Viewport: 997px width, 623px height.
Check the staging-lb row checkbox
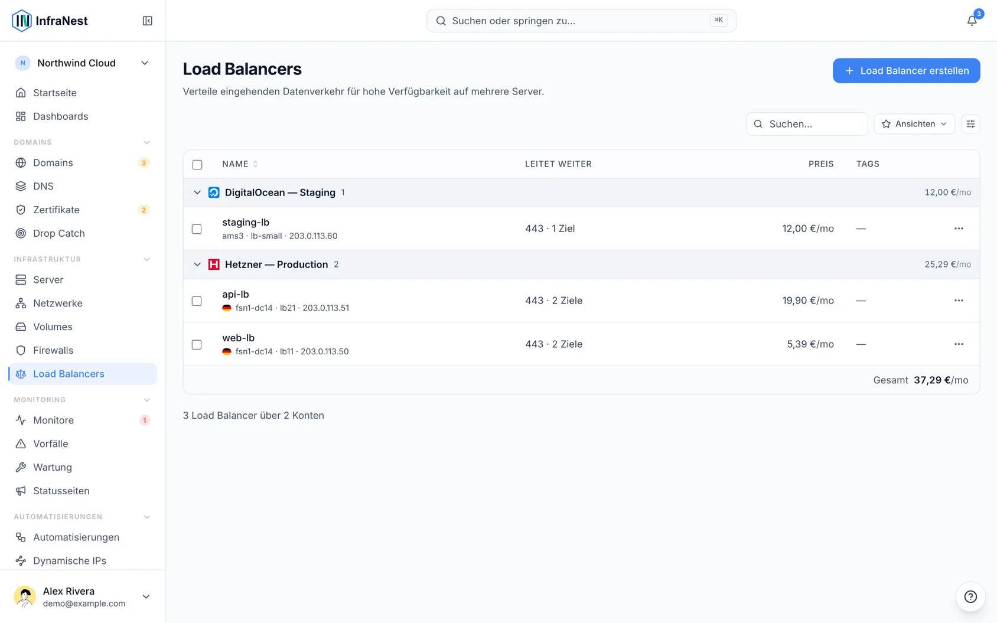pos(197,229)
